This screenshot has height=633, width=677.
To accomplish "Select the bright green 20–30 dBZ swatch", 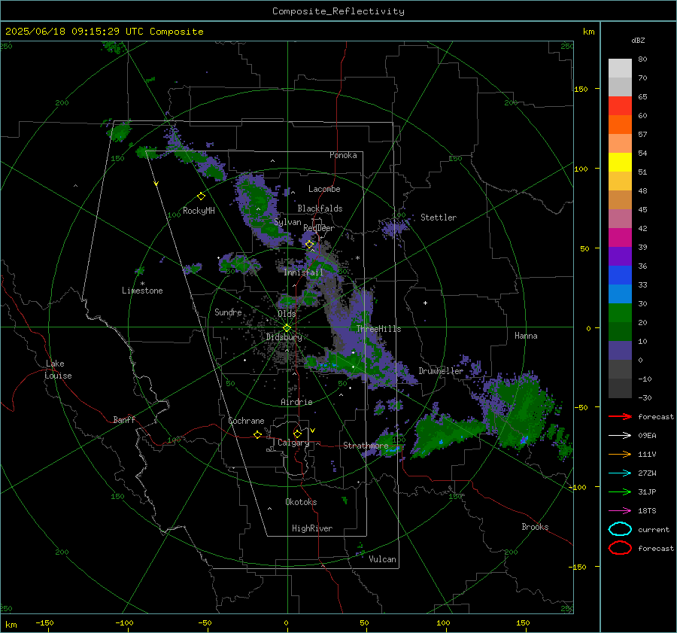I will click(620, 312).
